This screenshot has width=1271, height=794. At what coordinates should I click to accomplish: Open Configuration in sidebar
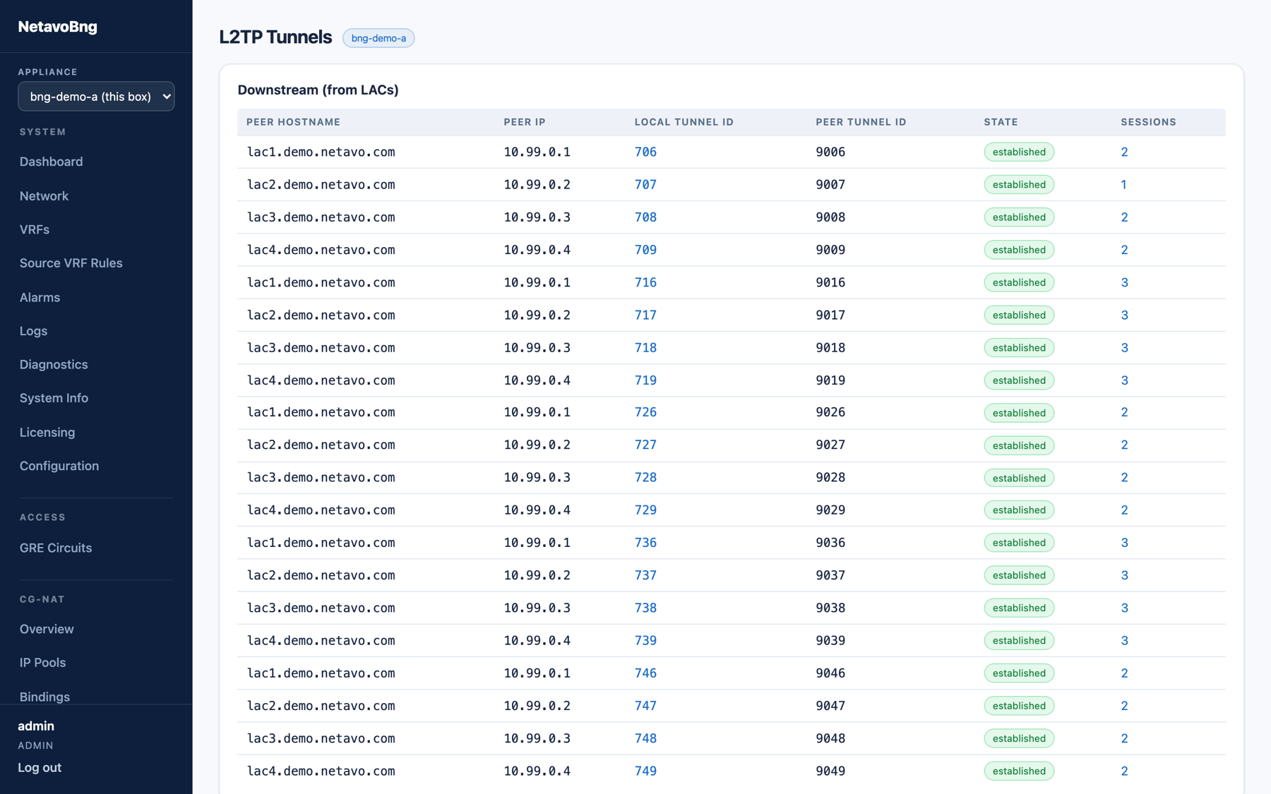pyautogui.click(x=59, y=466)
